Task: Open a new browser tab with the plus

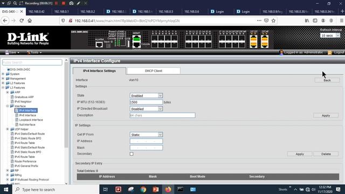Action: click(x=342, y=11)
